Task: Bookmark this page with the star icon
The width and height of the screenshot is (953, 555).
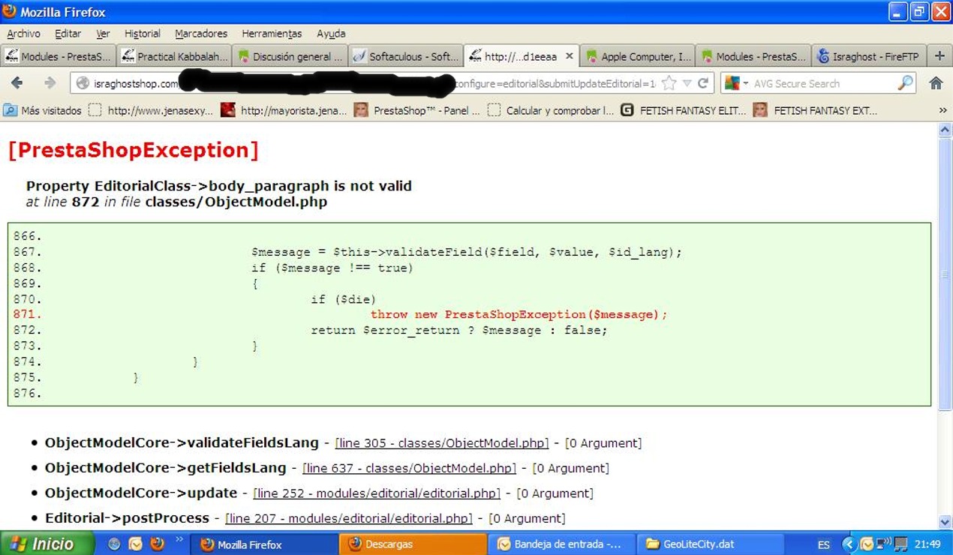Action: click(669, 83)
